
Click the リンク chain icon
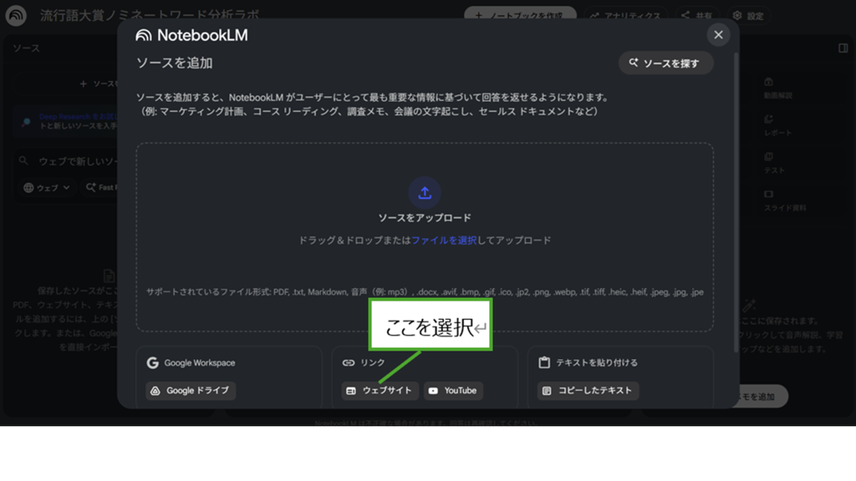(349, 362)
